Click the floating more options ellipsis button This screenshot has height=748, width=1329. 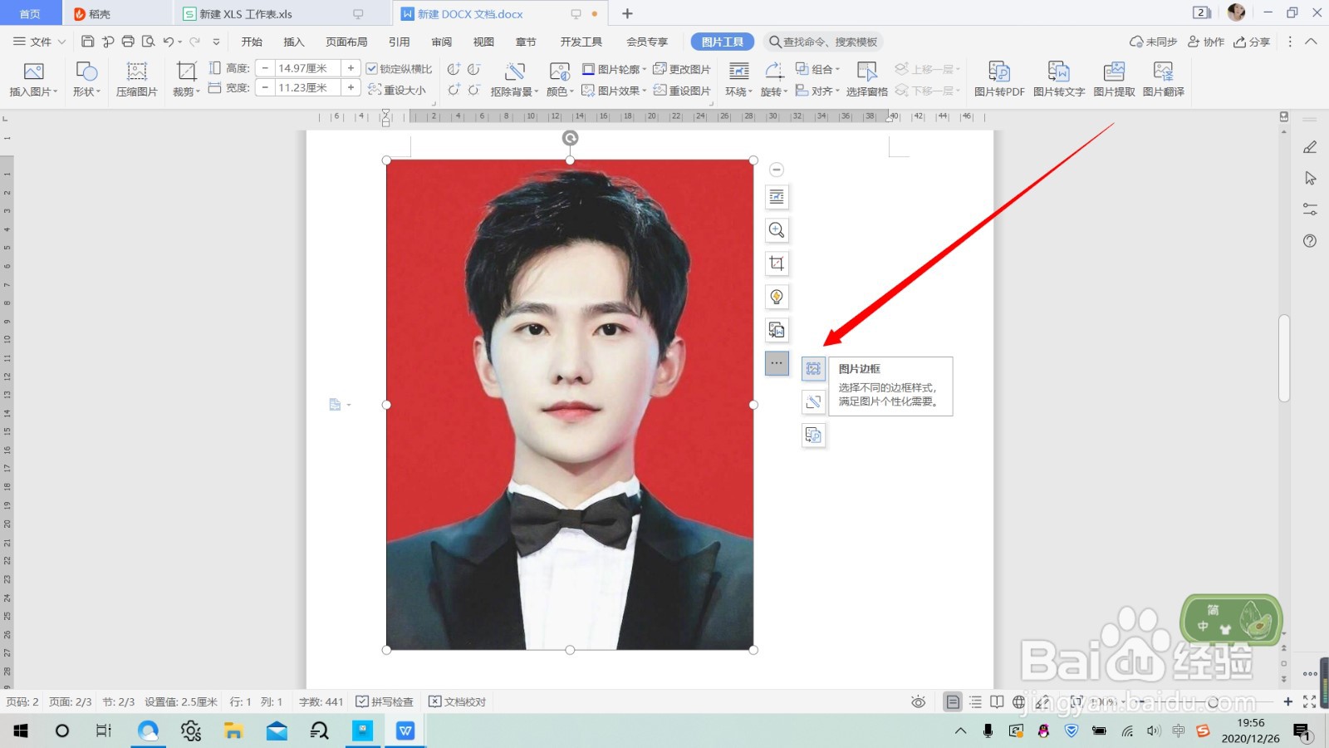click(777, 363)
